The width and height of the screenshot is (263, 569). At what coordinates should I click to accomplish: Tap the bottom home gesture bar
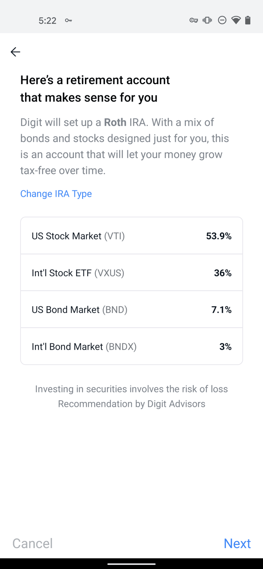tap(131, 564)
